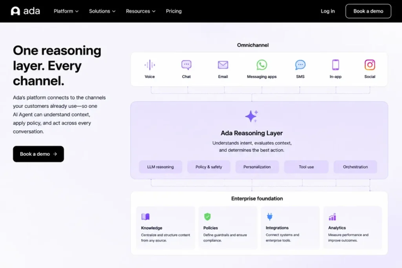Viewport: 402px width, 268px height.
Task: Click the Social label
Action: coord(370,77)
